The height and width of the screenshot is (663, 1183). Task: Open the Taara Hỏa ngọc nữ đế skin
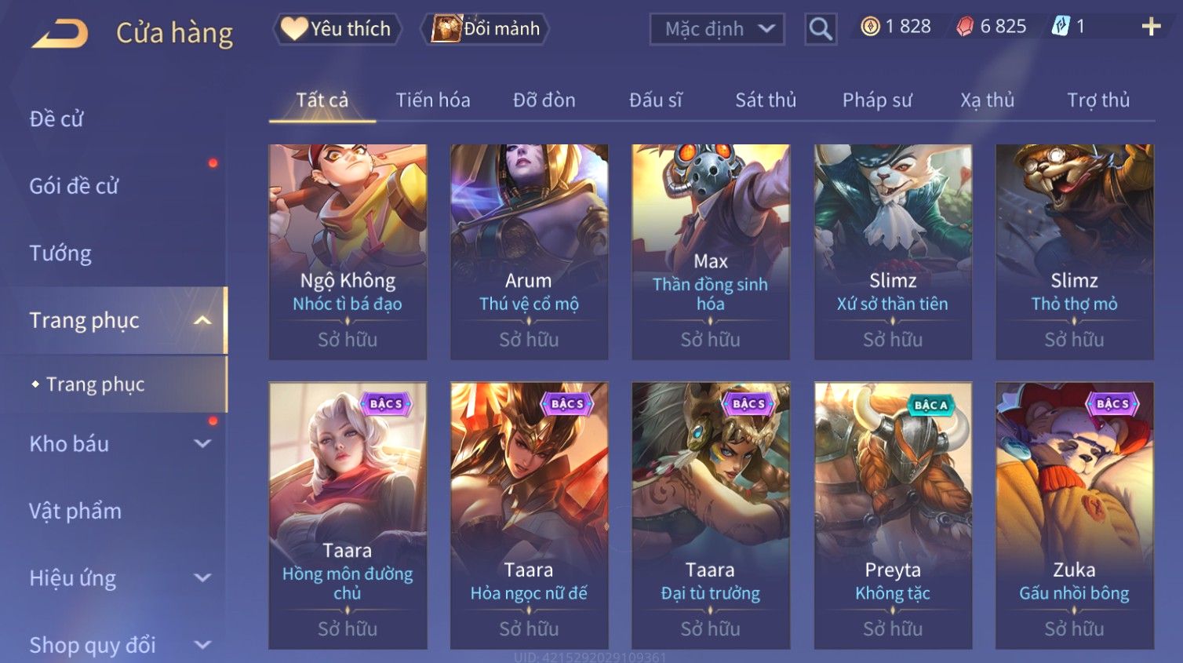pyautogui.click(x=529, y=515)
